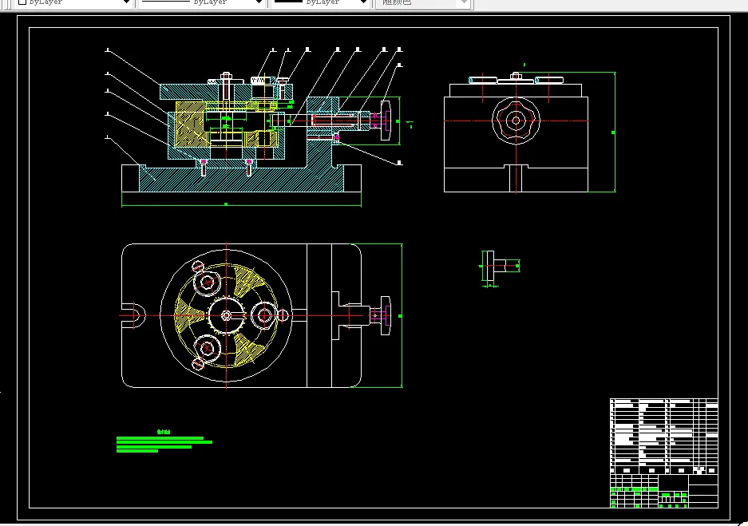Select the hatched base plate in section view
Screen dimensions: 748x526
point(241,179)
